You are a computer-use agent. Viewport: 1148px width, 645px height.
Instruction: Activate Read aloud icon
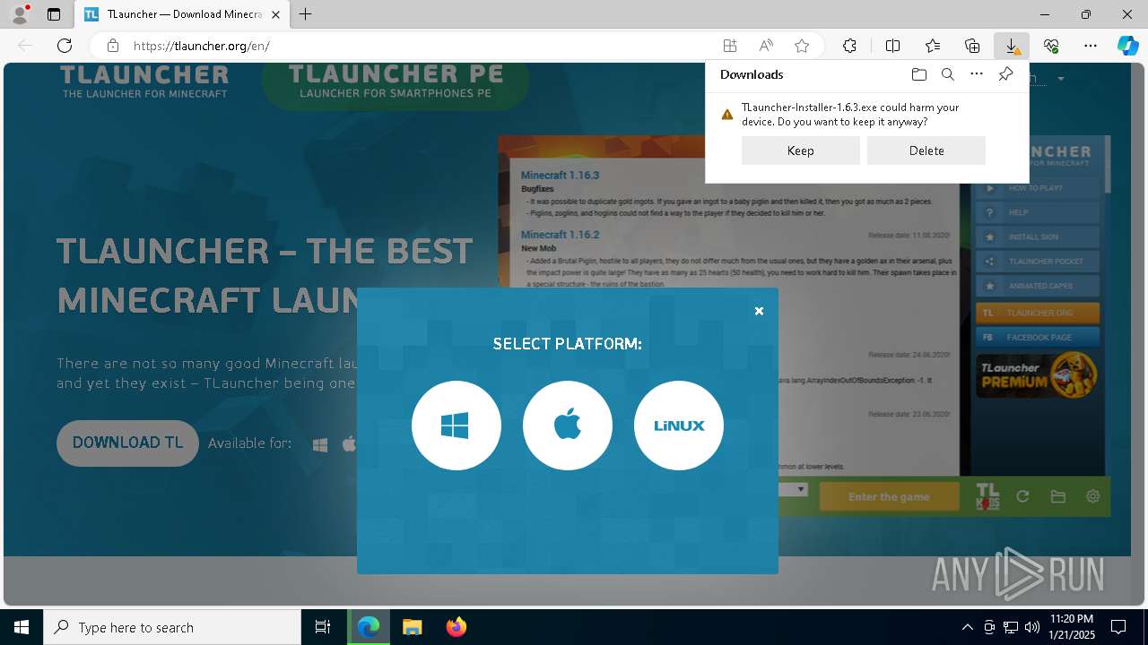pos(766,46)
